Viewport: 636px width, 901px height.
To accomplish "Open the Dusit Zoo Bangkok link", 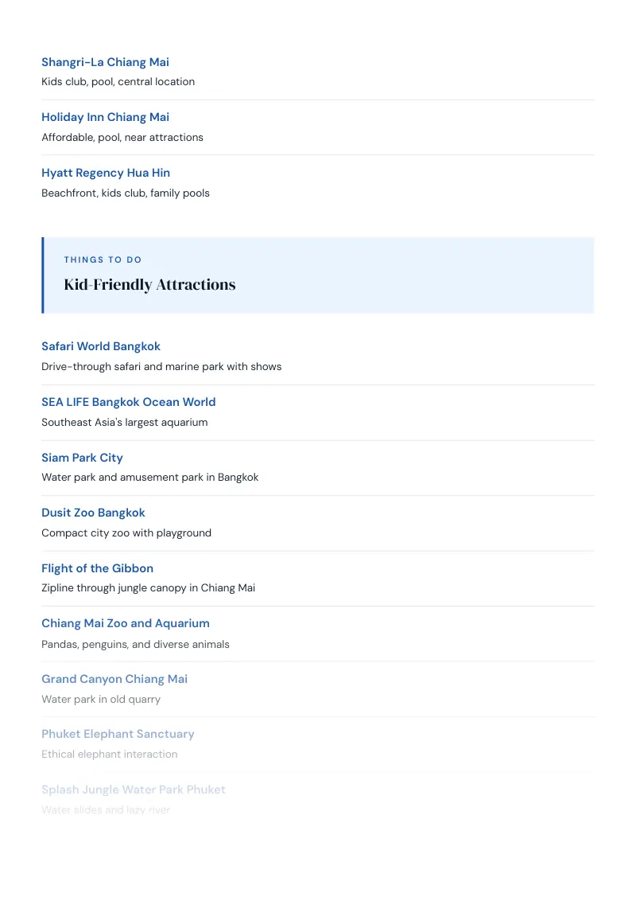I will pos(93,513).
